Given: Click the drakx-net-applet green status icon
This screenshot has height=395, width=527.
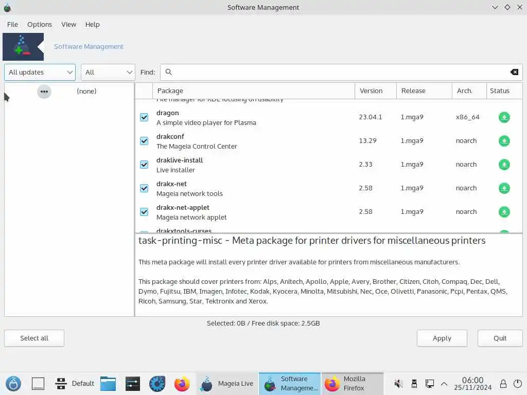Looking at the screenshot, I should 504,212.
